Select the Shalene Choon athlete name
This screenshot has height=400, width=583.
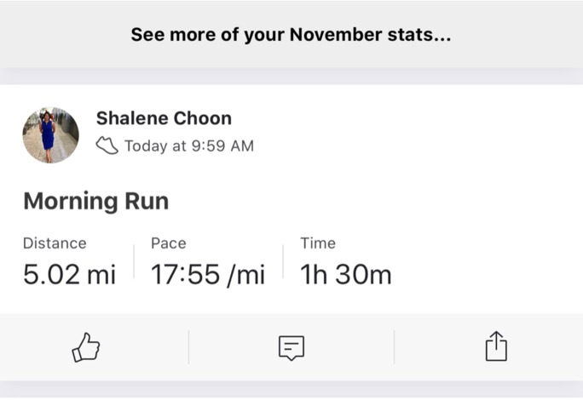coord(164,118)
